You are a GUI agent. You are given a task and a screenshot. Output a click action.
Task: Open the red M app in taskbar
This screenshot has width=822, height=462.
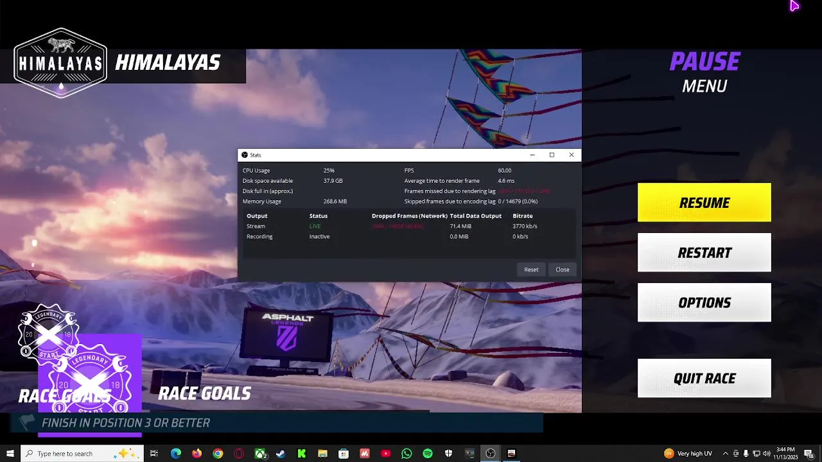(x=365, y=454)
